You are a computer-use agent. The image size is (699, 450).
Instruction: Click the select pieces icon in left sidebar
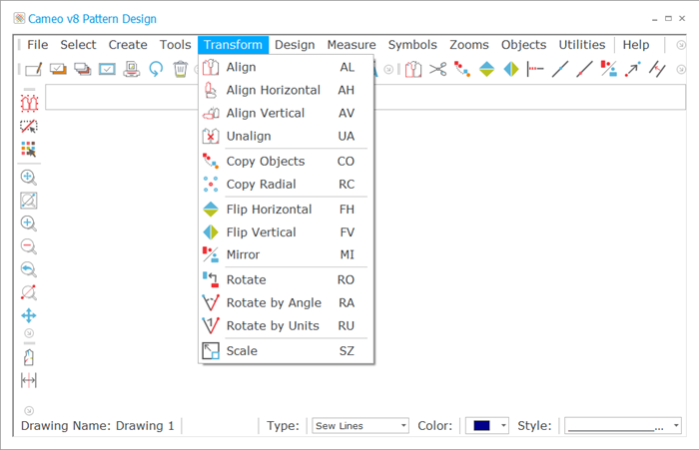[x=29, y=104]
